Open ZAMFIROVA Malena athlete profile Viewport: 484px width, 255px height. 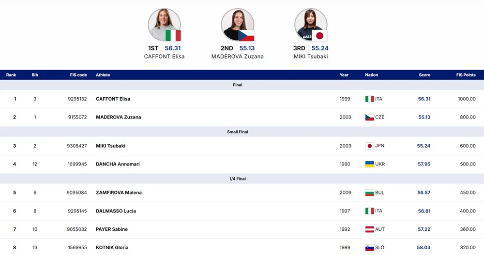pos(119,193)
